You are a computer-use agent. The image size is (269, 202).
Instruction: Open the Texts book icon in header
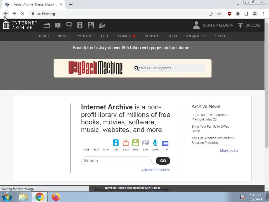coord(58,25)
